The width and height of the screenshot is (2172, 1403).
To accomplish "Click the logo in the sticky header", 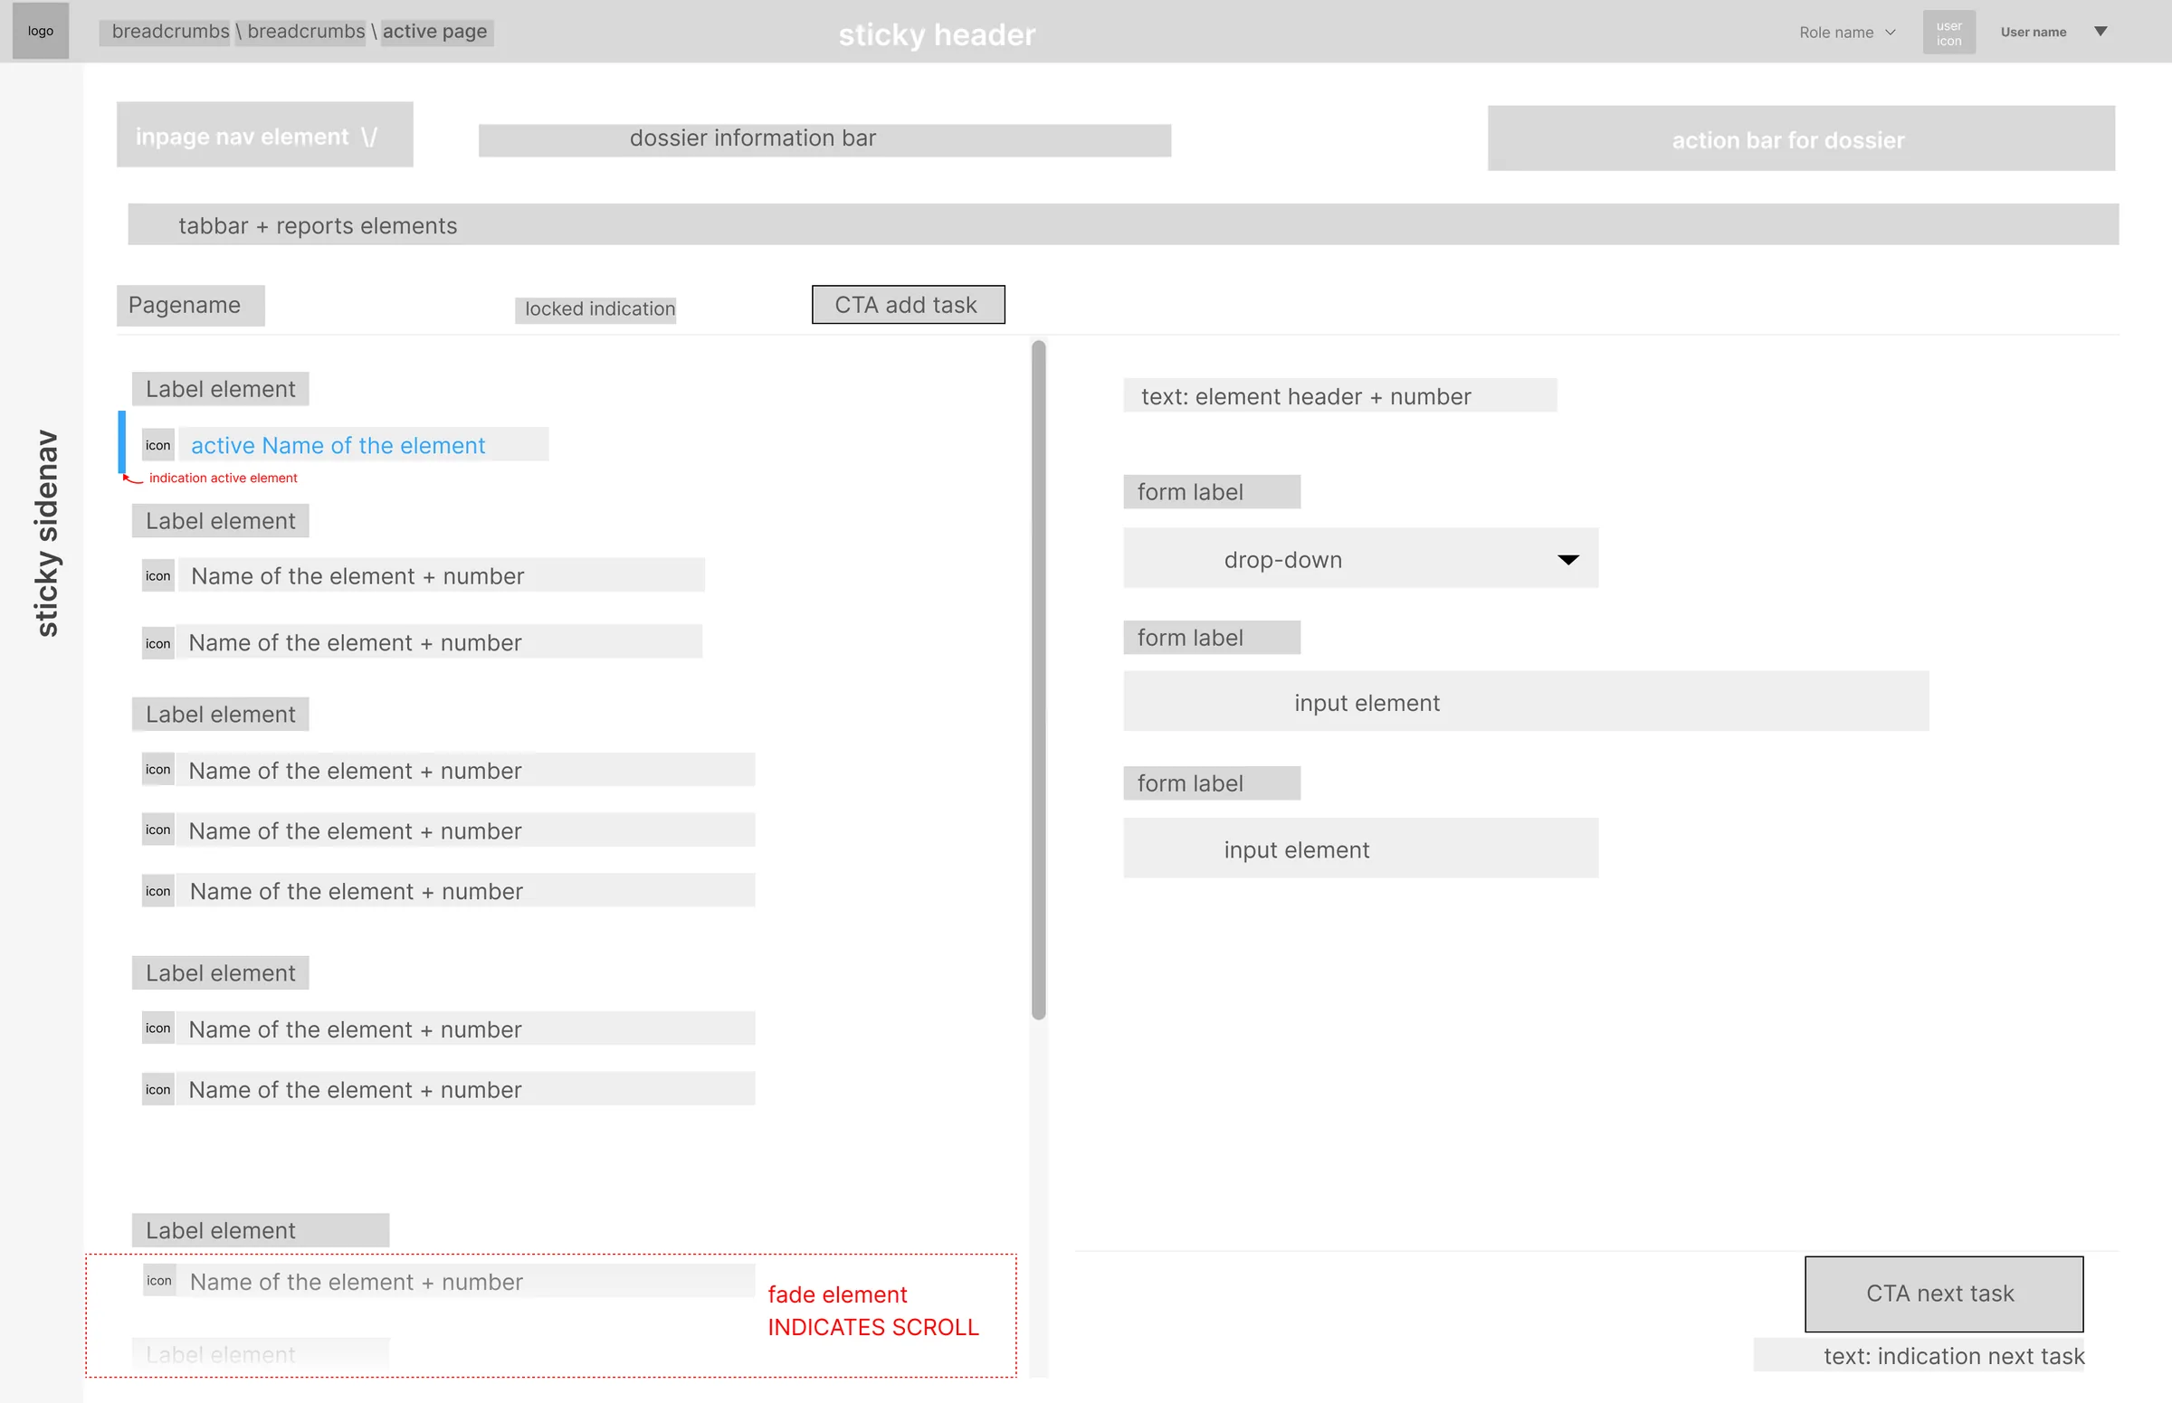I will [40, 31].
